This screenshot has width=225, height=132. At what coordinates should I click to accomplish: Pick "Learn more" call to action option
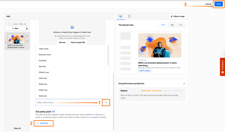43,49
